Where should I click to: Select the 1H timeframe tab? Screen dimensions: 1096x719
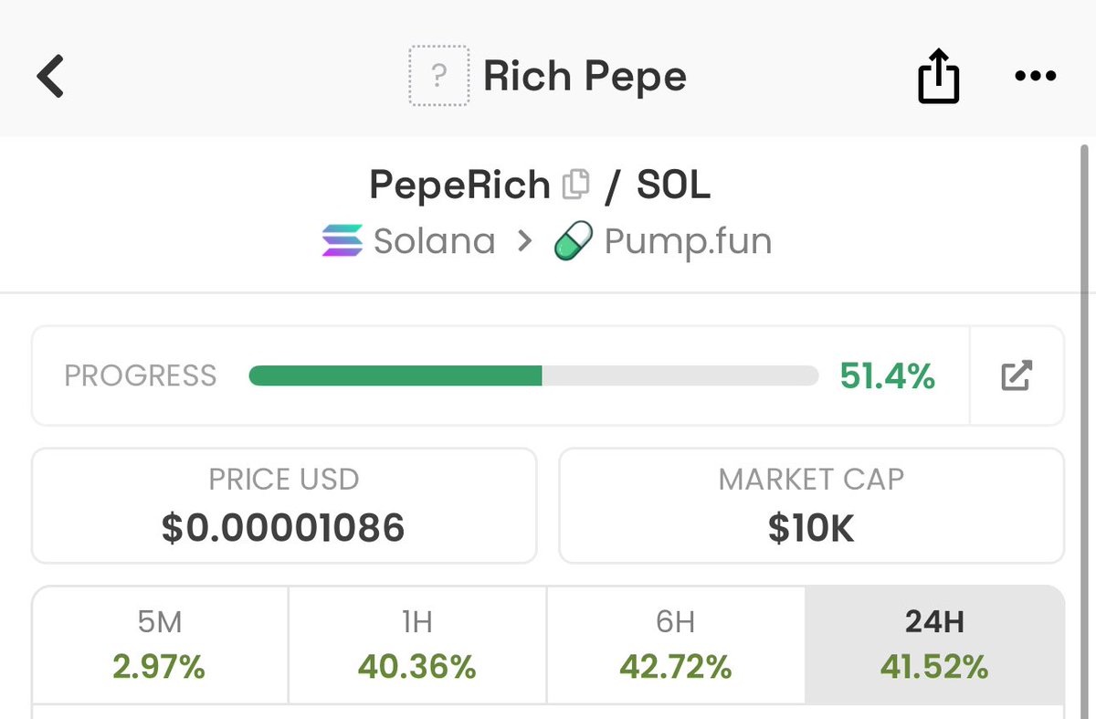[417, 645]
